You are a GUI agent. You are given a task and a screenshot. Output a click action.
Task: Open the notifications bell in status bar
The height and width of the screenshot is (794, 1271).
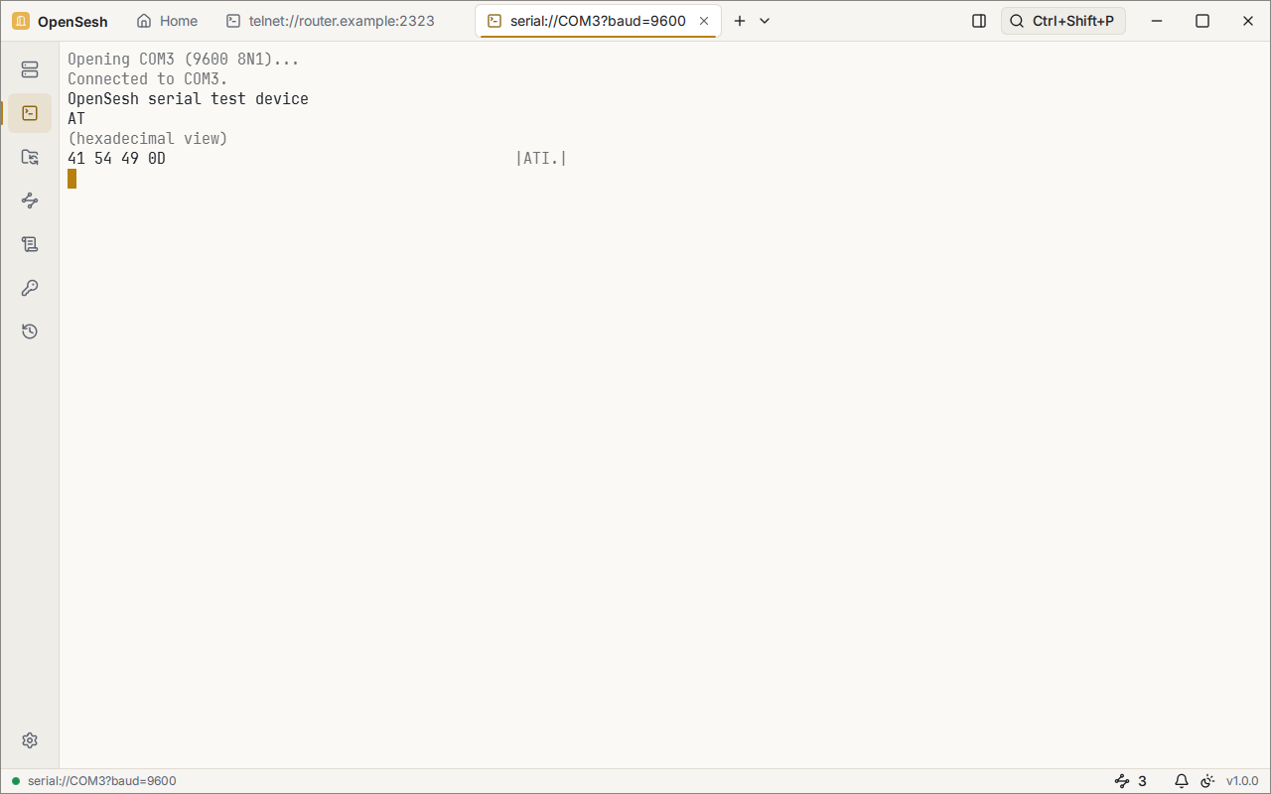click(1182, 781)
